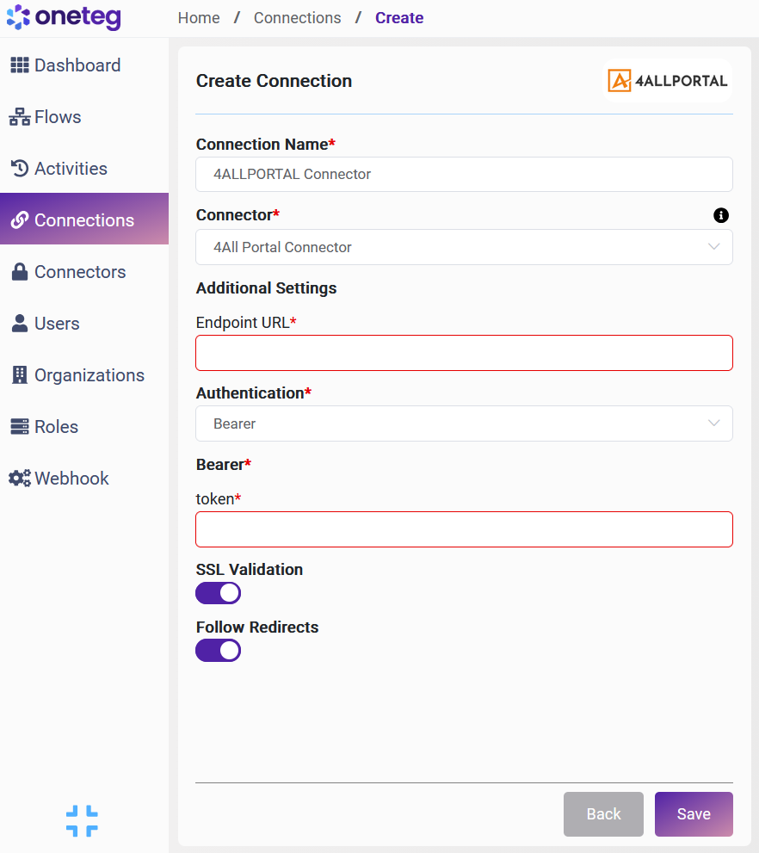Click the Connector info icon

(x=721, y=215)
